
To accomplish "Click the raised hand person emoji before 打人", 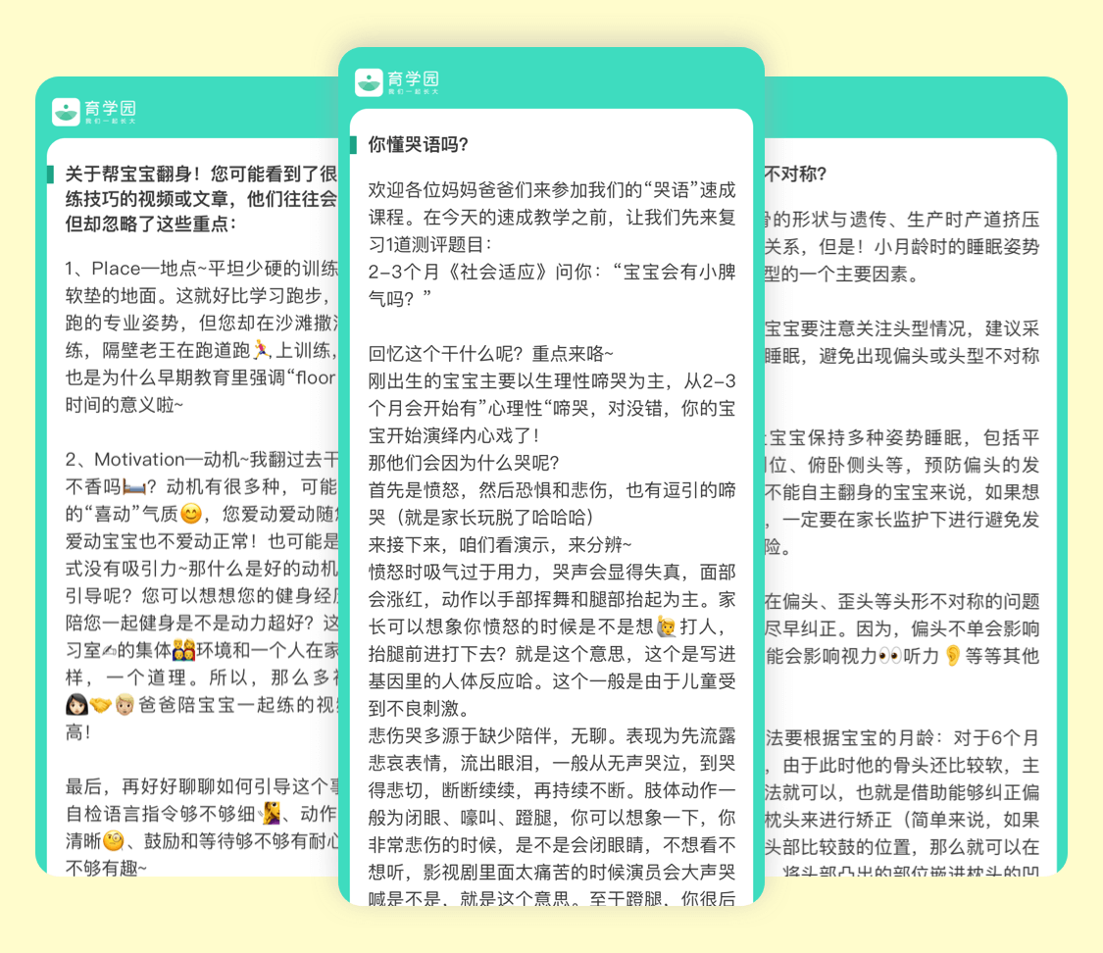I will (x=666, y=626).
